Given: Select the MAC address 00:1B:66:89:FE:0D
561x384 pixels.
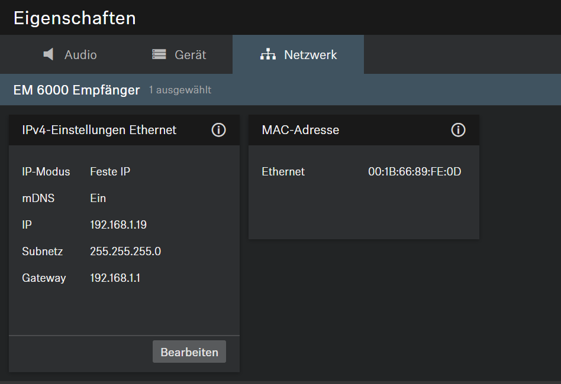Looking at the screenshot, I should pyautogui.click(x=414, y=172).
